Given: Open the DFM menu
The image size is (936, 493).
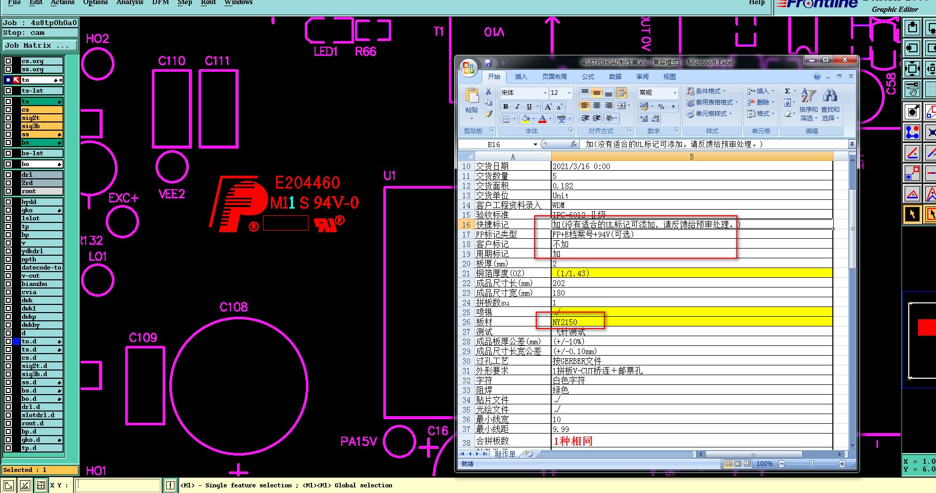Looking at the screenshot, I should tap(161, 3).
